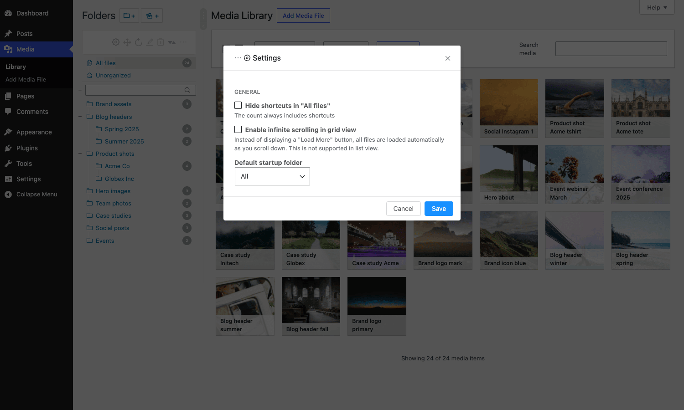Image resolution: width=684 pixels, height=410 pixels.
Task: Click Collapse Menu in the admin sidebar
Action: (36, 195)
